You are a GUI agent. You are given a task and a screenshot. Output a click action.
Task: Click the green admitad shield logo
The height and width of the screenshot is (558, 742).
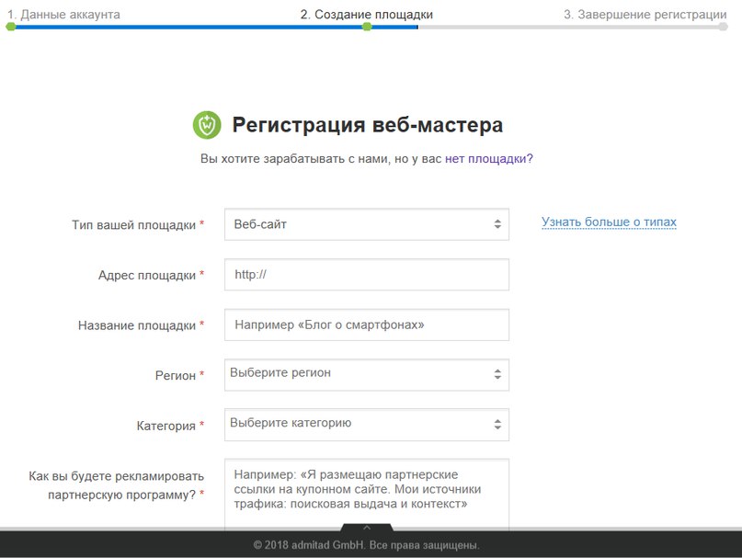point(207,124)
